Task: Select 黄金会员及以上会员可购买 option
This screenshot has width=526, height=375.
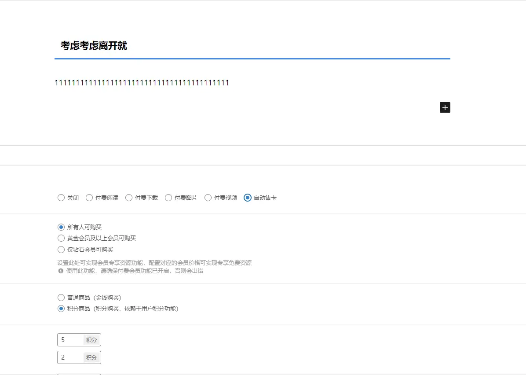Action: point(61,238)
